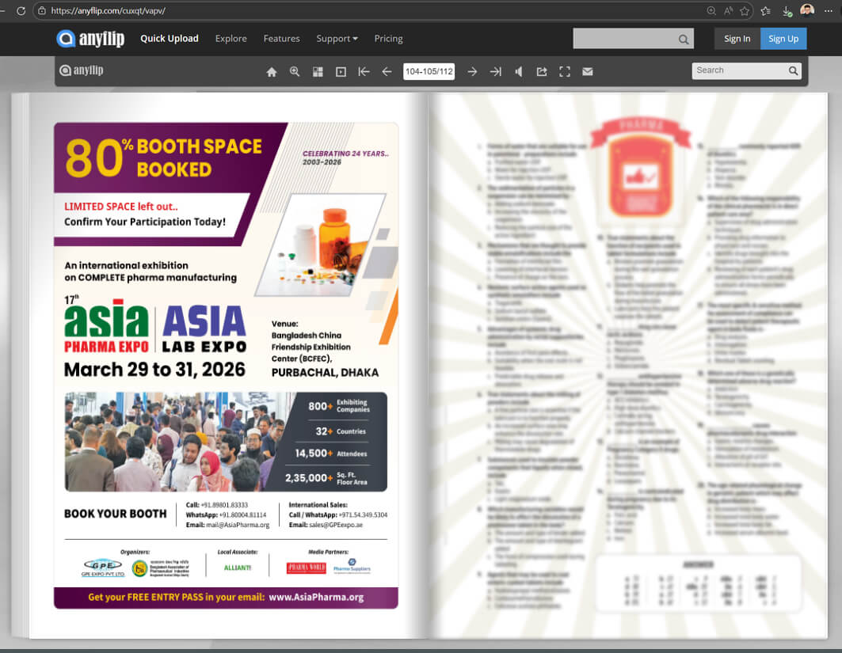
Task: Click the page number input field
Action: pos(429,72)
